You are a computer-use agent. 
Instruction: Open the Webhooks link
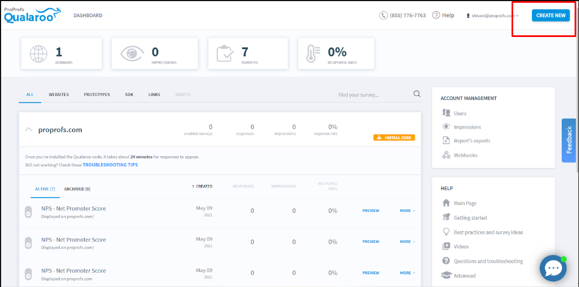[466, 156]
